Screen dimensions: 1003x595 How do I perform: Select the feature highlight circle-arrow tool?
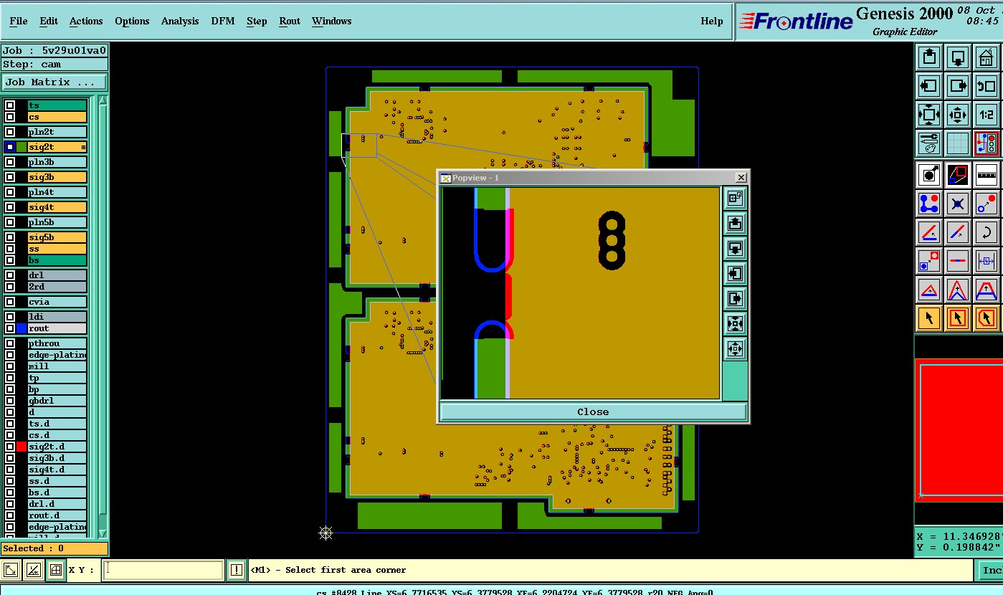point(929,174)
